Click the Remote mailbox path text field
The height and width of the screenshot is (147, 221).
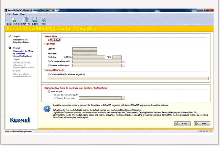point(97,65)
